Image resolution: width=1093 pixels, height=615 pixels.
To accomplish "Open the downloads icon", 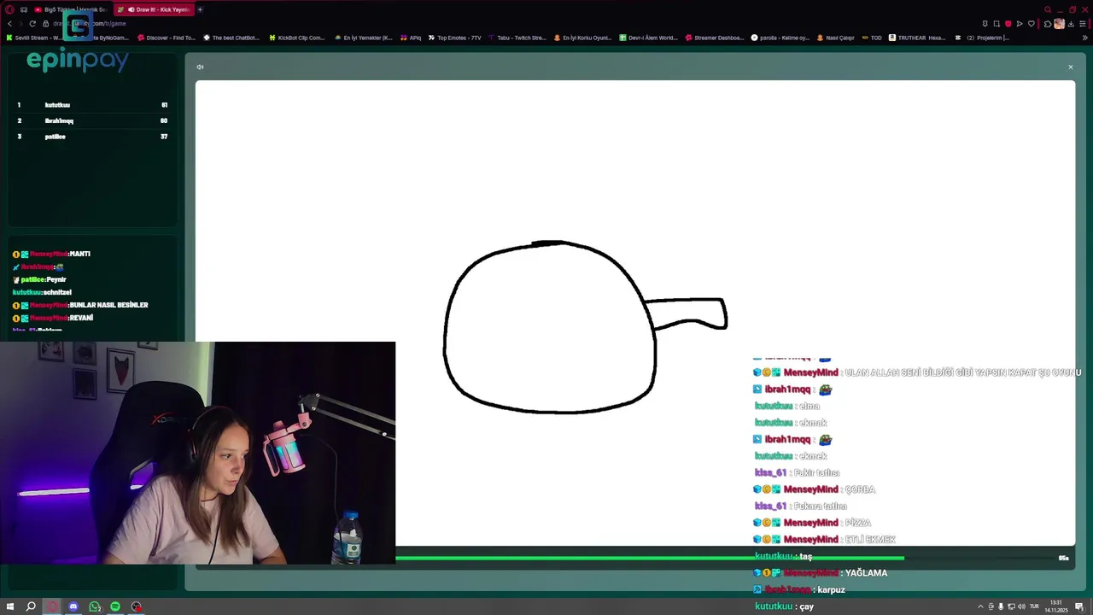I will coord(1071,24).
